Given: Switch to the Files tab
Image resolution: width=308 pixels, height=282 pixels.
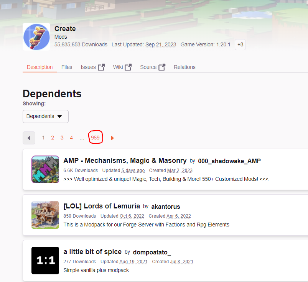Looking at the screenshot, I should [67, 67].
